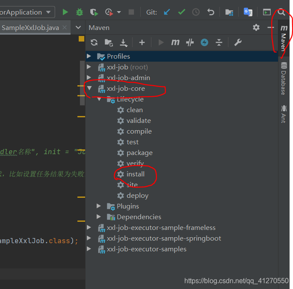Toggle skip tests mode lightning icon
Image resolution: width=293 pixels, height=289 pixels.
pyautogui.click(x=204, y=42)
